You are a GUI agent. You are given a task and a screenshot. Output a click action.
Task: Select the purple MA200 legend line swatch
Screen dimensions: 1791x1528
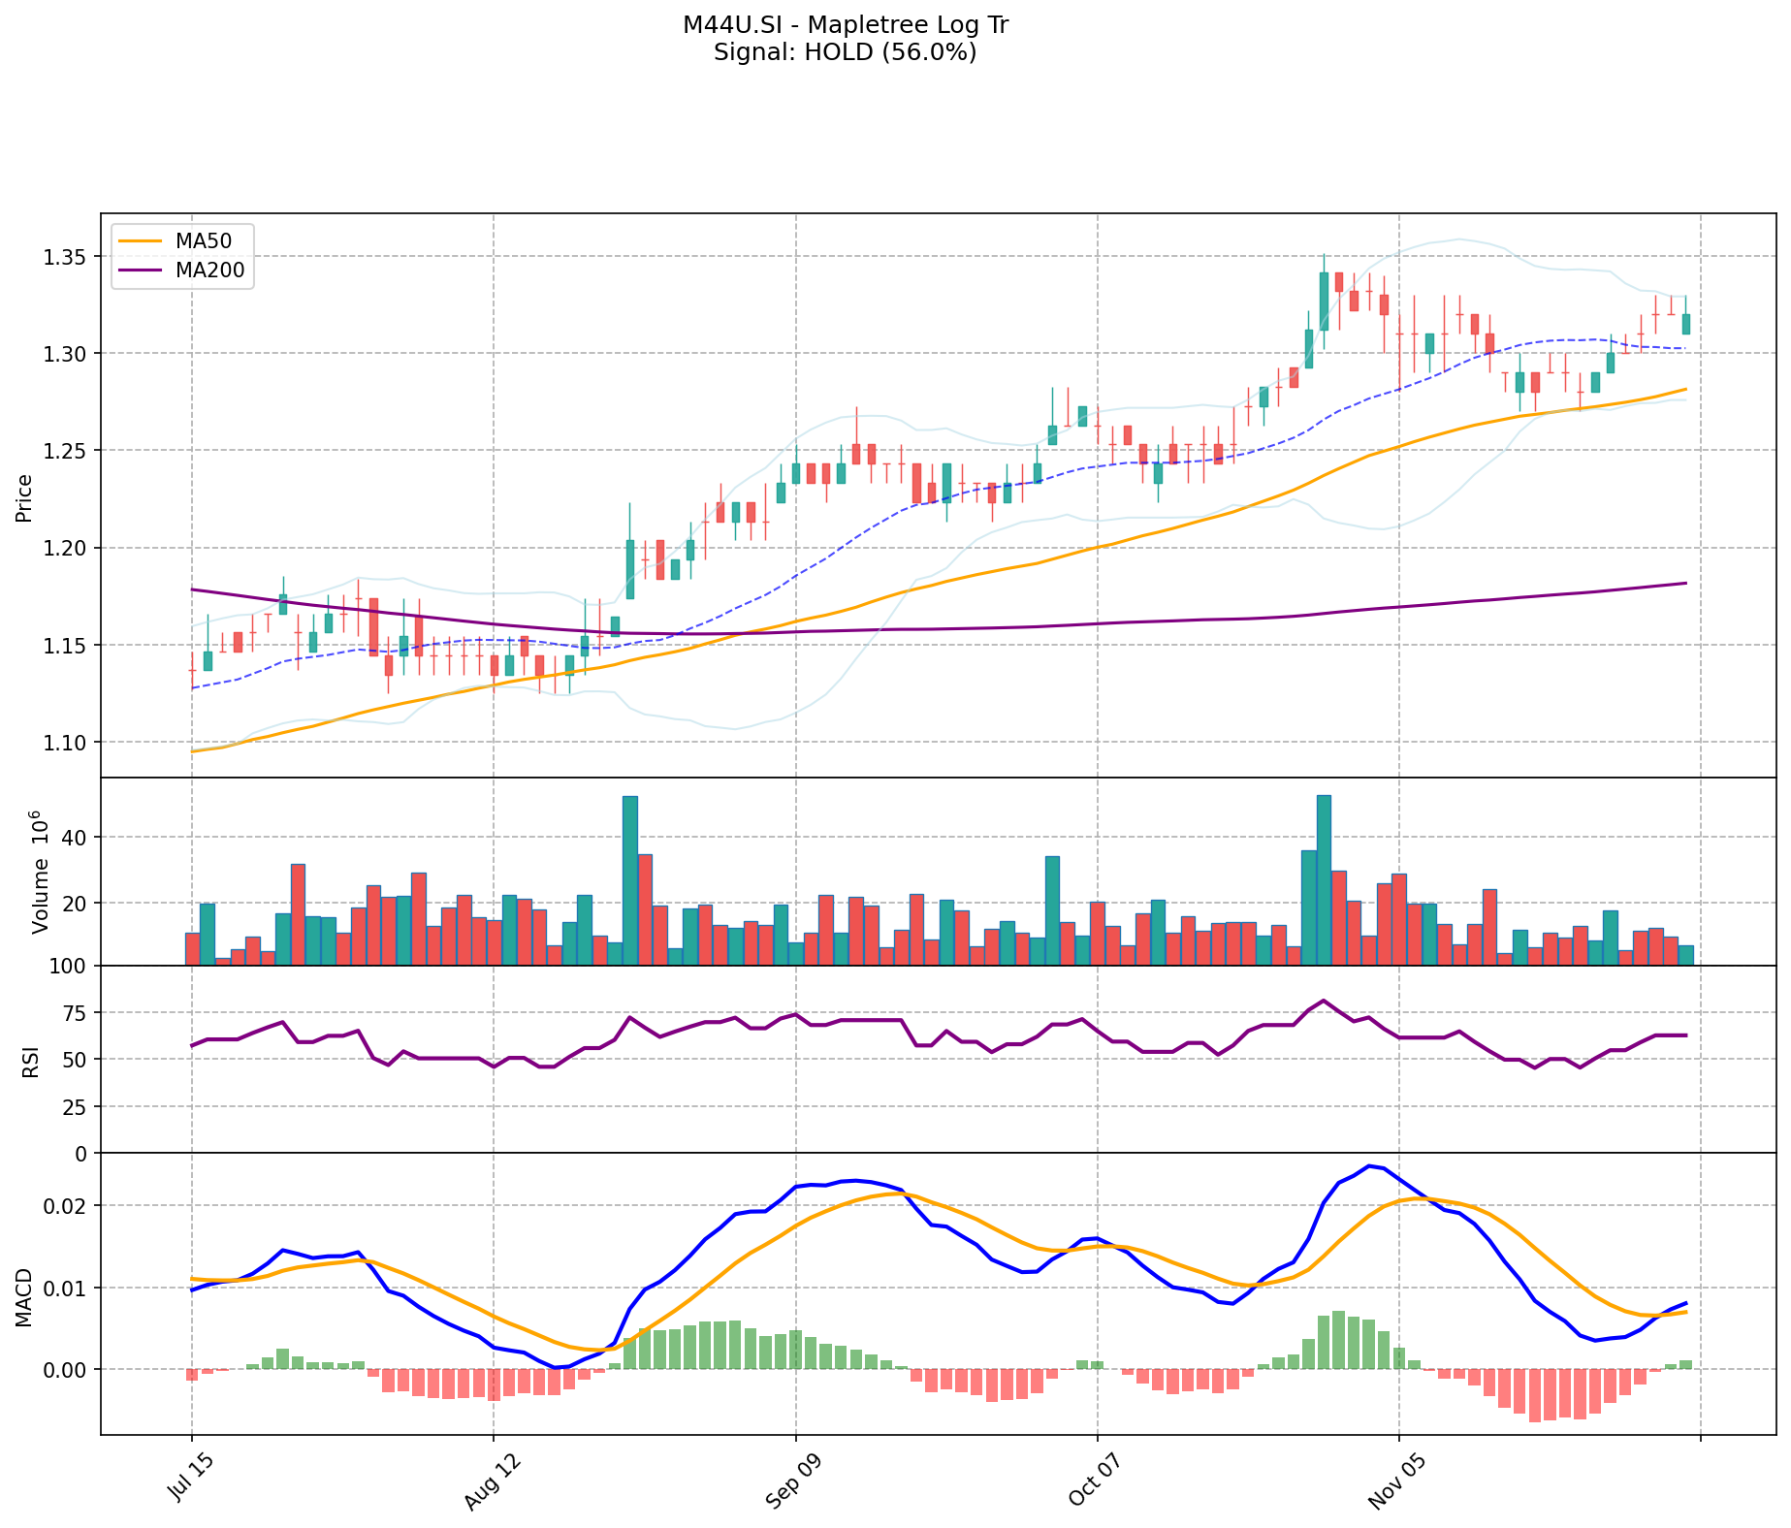tap(138, 271)
